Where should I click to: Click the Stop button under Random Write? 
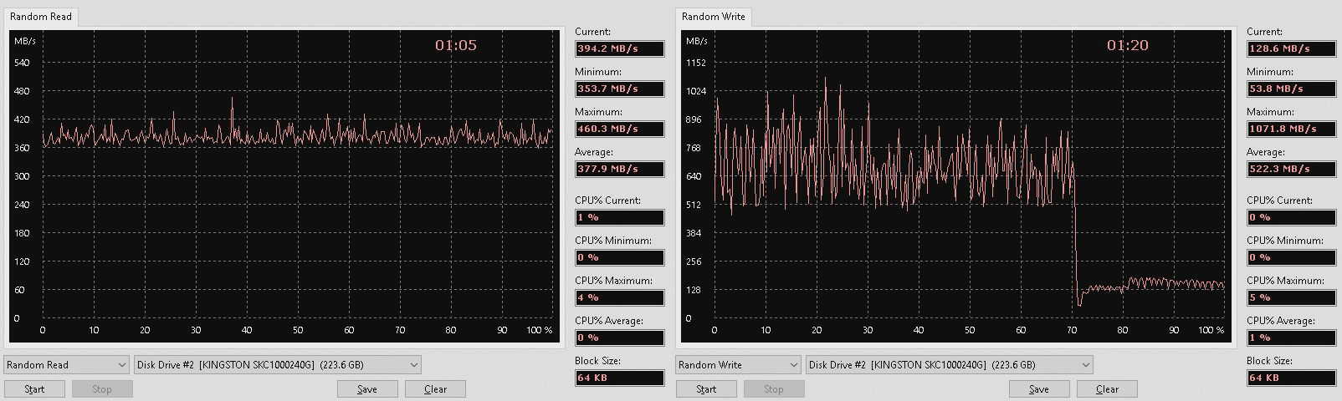(774, 389)
